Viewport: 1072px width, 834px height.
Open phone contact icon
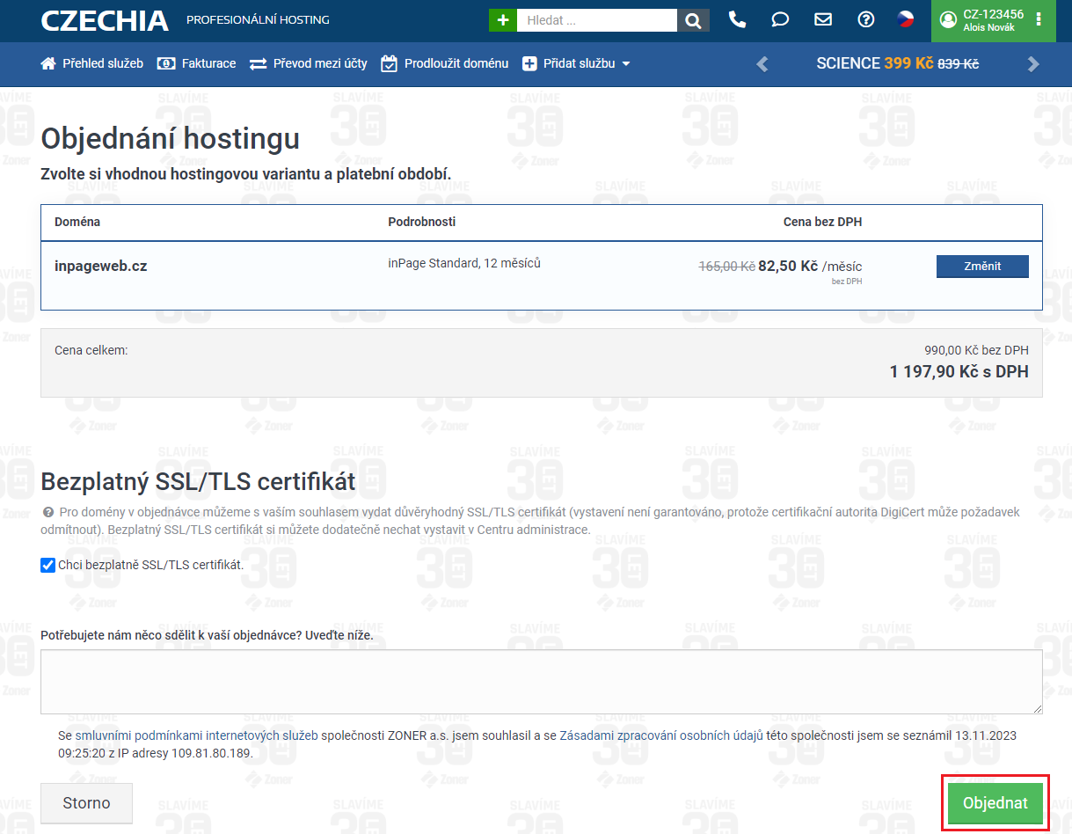click(x=737, y=19)
